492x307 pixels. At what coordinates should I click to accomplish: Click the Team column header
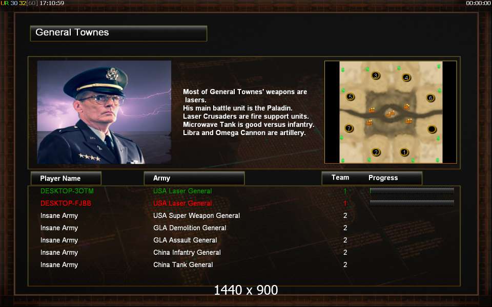point(340,178)
